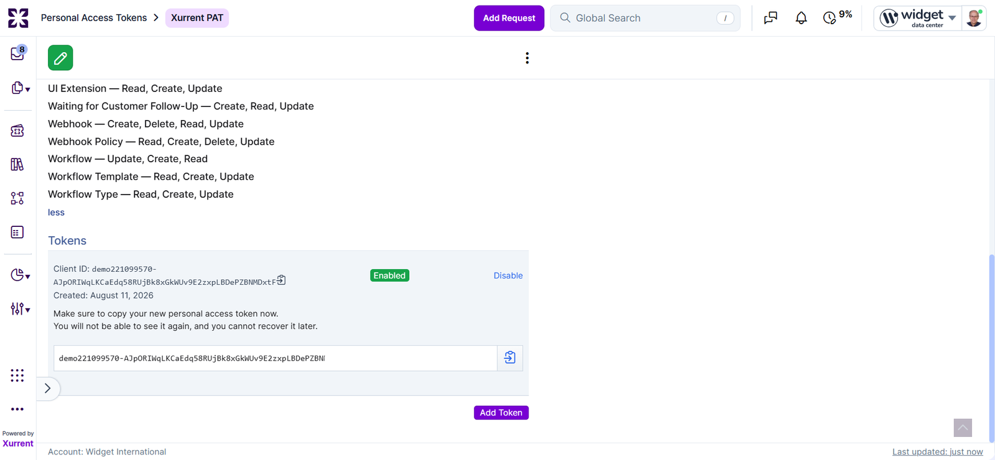Open the Settings sliders icon
Viewport: 995px width, 460px height.
click(x=17, y=308)
